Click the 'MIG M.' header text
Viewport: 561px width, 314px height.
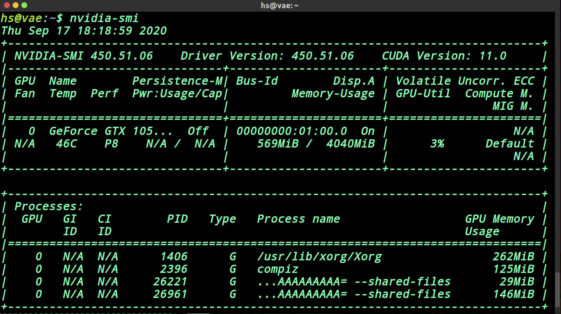[513, 106]
